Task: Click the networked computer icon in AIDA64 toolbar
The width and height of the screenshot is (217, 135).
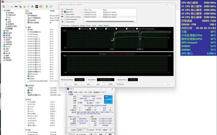Action: pyautogui.click(x=20, y=6)
